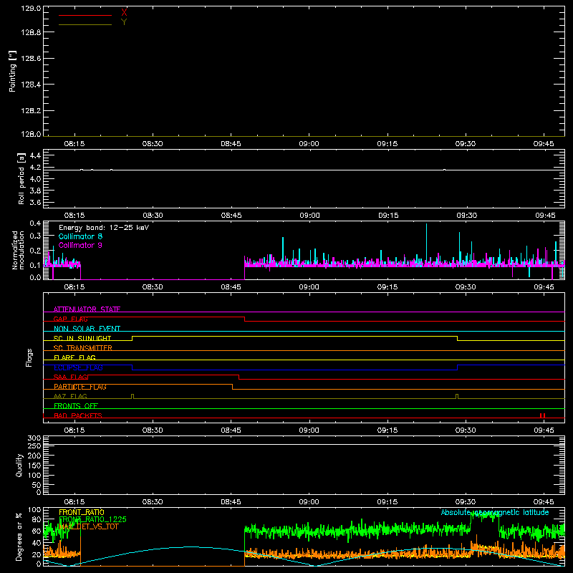Viewport: 573px width, 573px height.
Task: Click the AAZ_FLAG label
Action: click(70, 397)
